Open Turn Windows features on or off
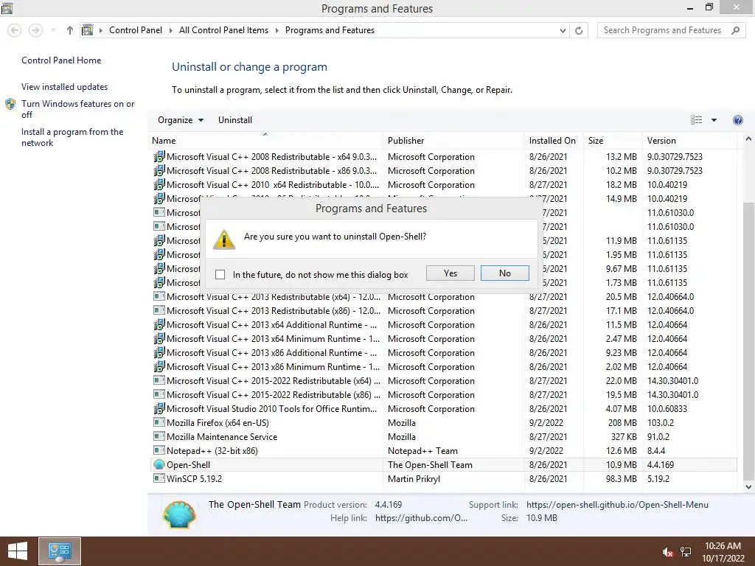 [x=77, y=109]
